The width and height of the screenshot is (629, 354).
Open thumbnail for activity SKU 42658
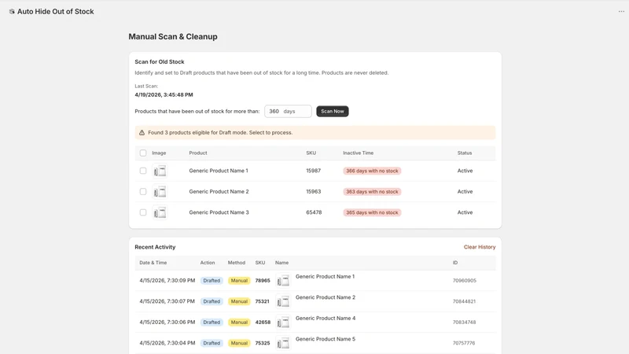tap(283, 323)
